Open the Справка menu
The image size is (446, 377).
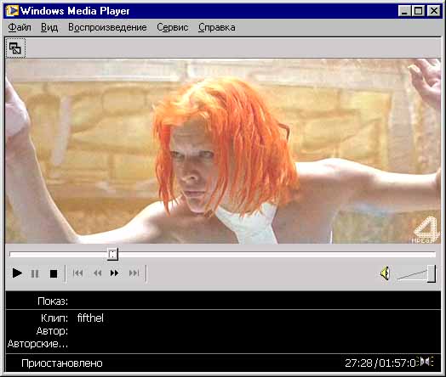tap(217, 27)
